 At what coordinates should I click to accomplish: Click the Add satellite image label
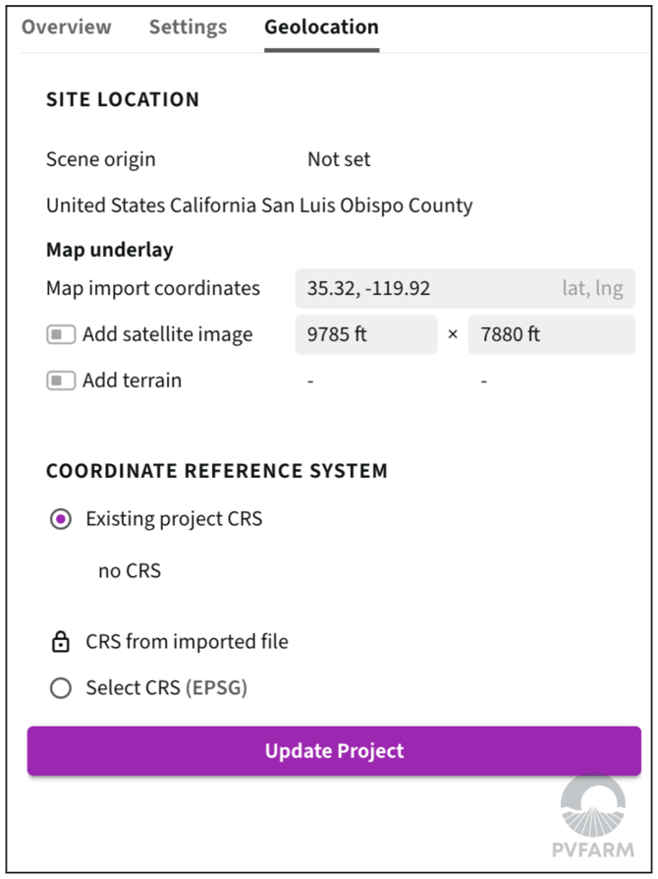(x=167, y=335)
